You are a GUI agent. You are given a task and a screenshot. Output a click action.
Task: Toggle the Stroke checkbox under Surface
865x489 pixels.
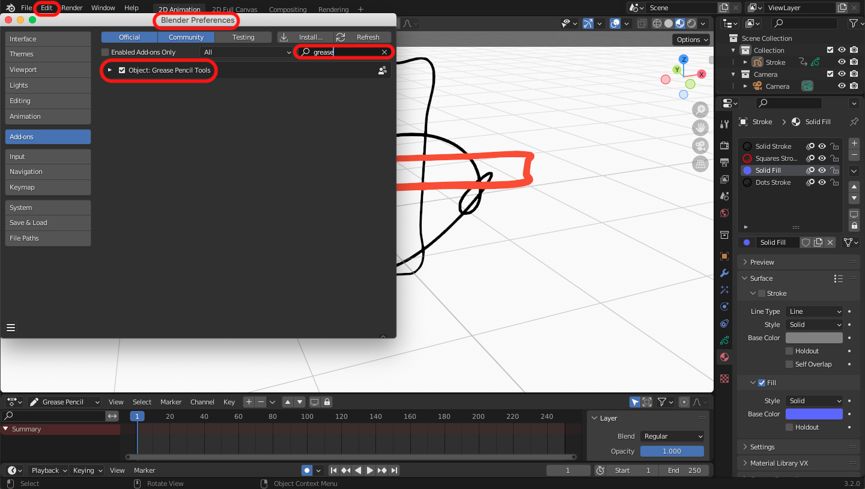coord(762,293)
